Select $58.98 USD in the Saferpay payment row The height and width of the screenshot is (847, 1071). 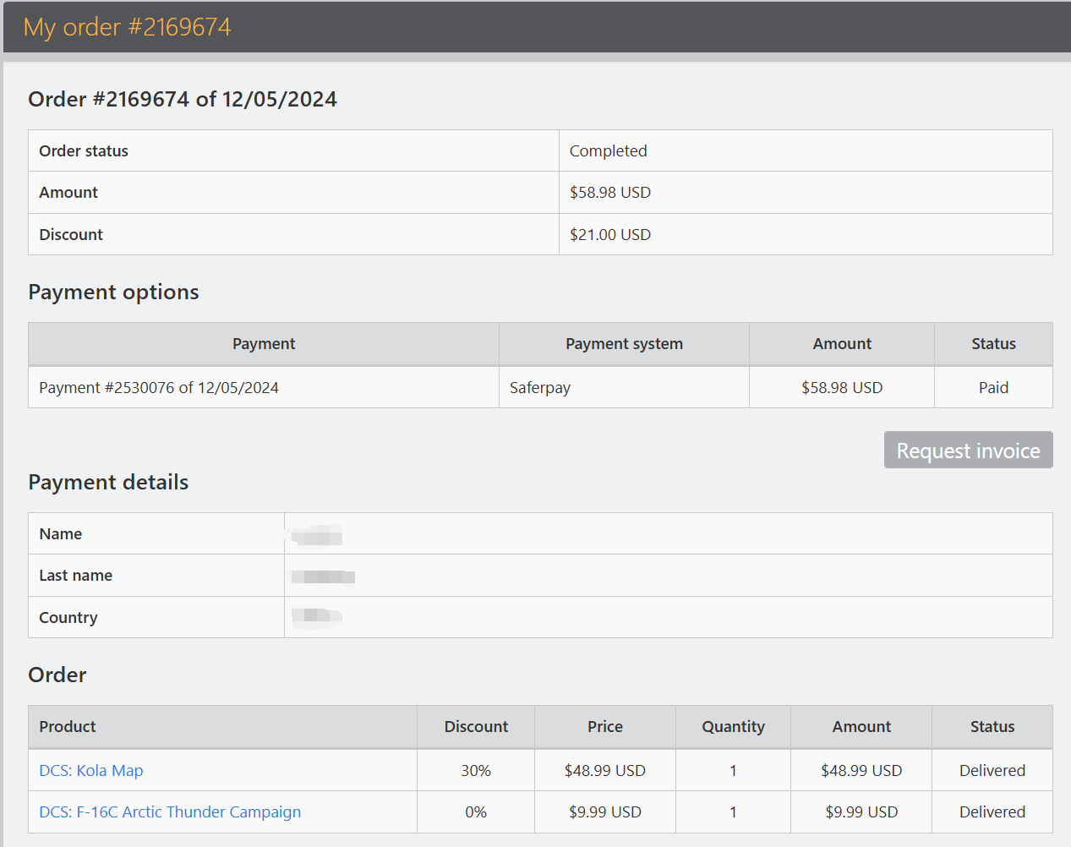842,387
